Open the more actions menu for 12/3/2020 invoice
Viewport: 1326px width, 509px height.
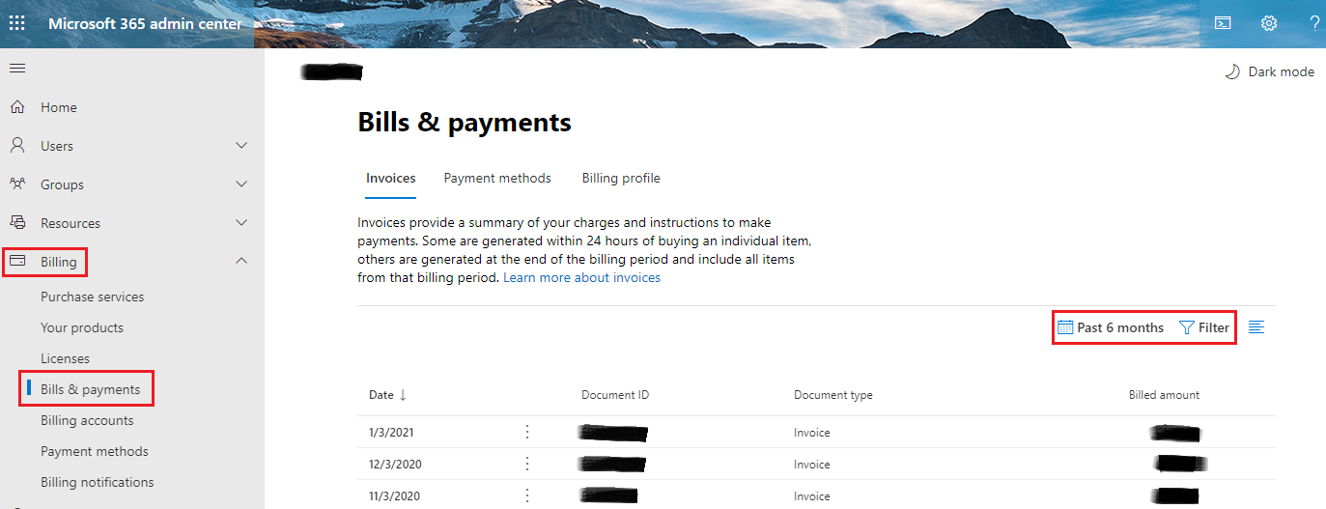click(527, 464)
